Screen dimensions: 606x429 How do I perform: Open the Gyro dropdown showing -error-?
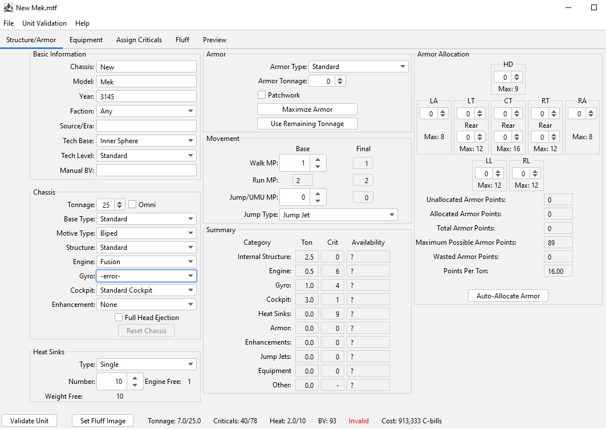(x=146, y=276)
